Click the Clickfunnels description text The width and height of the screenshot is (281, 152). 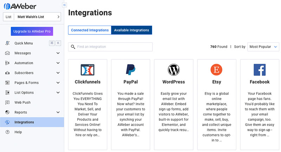tap(87, 114)
